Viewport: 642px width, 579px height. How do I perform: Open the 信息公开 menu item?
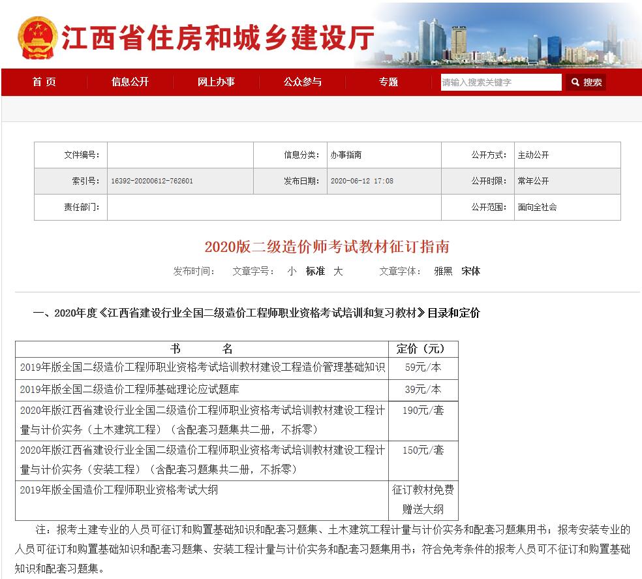click(130, 82)
